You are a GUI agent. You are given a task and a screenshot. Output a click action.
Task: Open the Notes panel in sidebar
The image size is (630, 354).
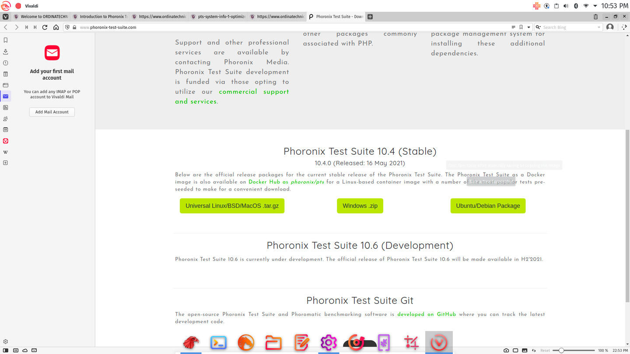click(x=6, y=74)
